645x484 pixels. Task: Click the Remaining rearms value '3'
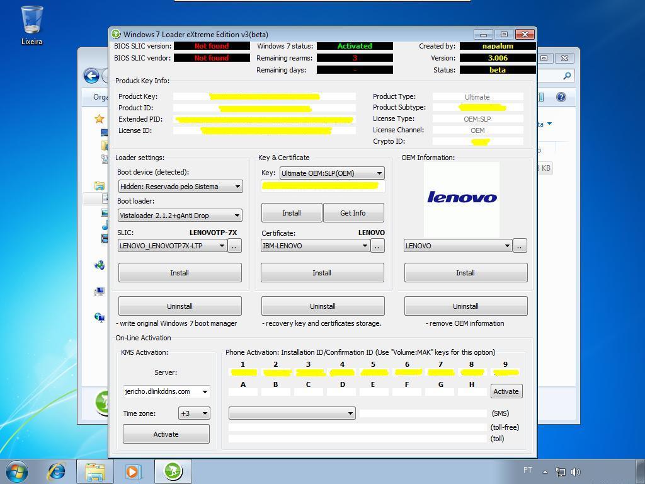(355, 58)
